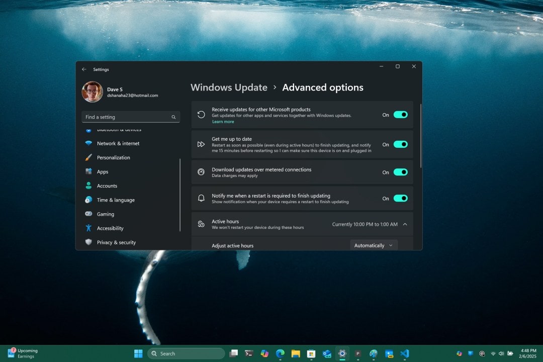Open Privacy & security shield icon

click(88, 242)
